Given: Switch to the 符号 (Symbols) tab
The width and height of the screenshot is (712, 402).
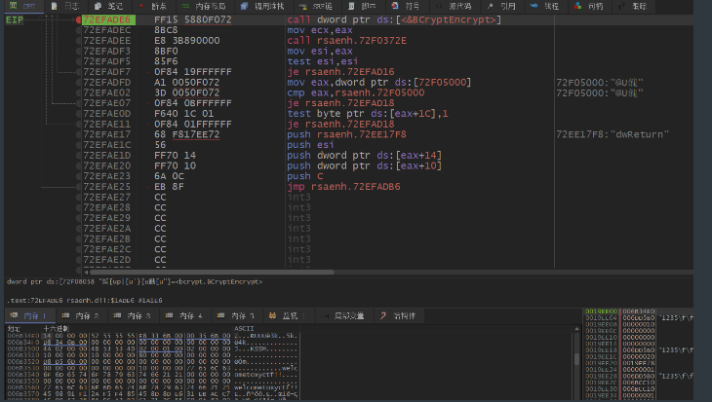Looking at the screenshot, I should 412,6.
